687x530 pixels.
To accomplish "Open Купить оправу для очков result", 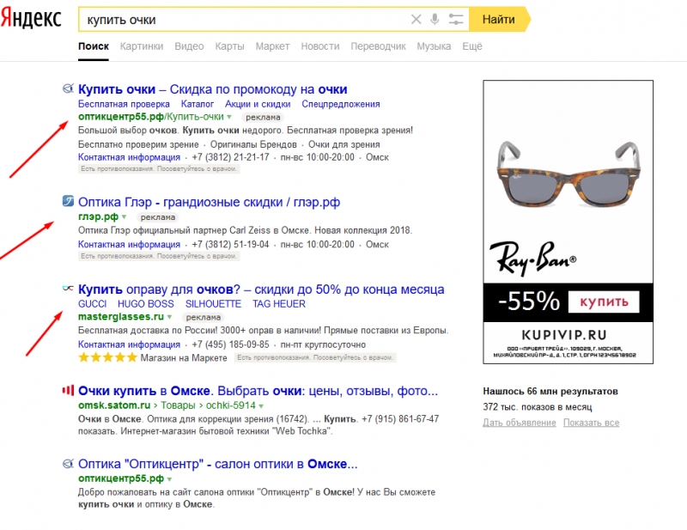I will pyautogui.click(x=261, y=289).
